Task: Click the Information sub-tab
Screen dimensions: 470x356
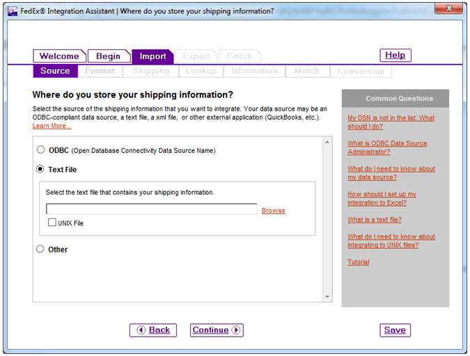Action: [x=254, y=71]
